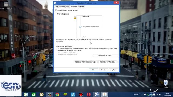Click Editar Lista de Sites button

(105, 56)
